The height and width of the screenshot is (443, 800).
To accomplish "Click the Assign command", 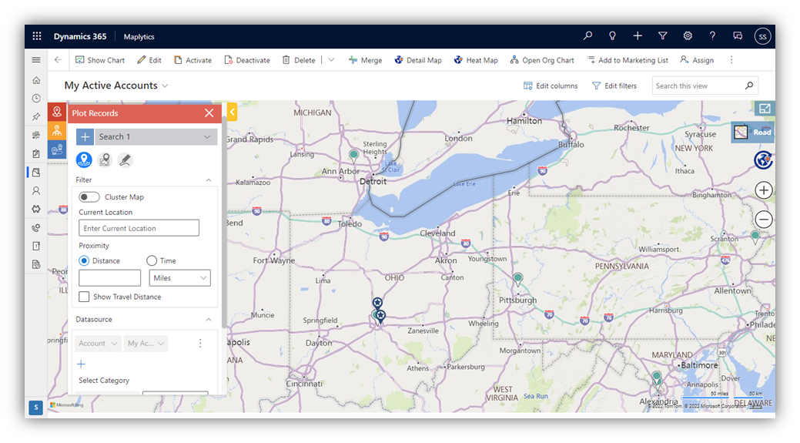I will [x=697, y=60].
